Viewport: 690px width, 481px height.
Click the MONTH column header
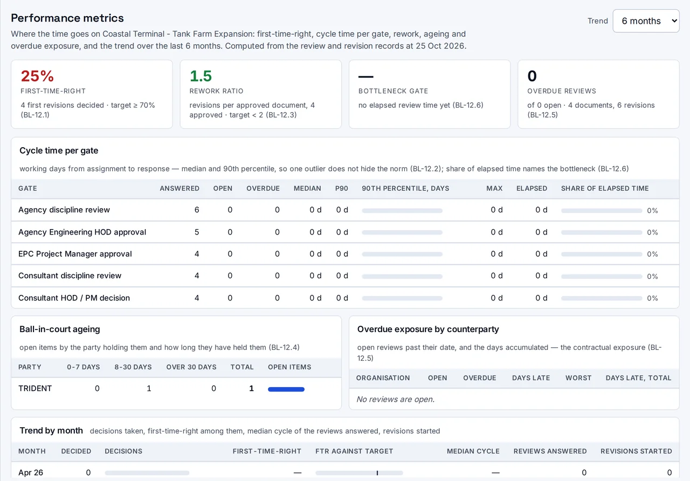coord(32,451)
